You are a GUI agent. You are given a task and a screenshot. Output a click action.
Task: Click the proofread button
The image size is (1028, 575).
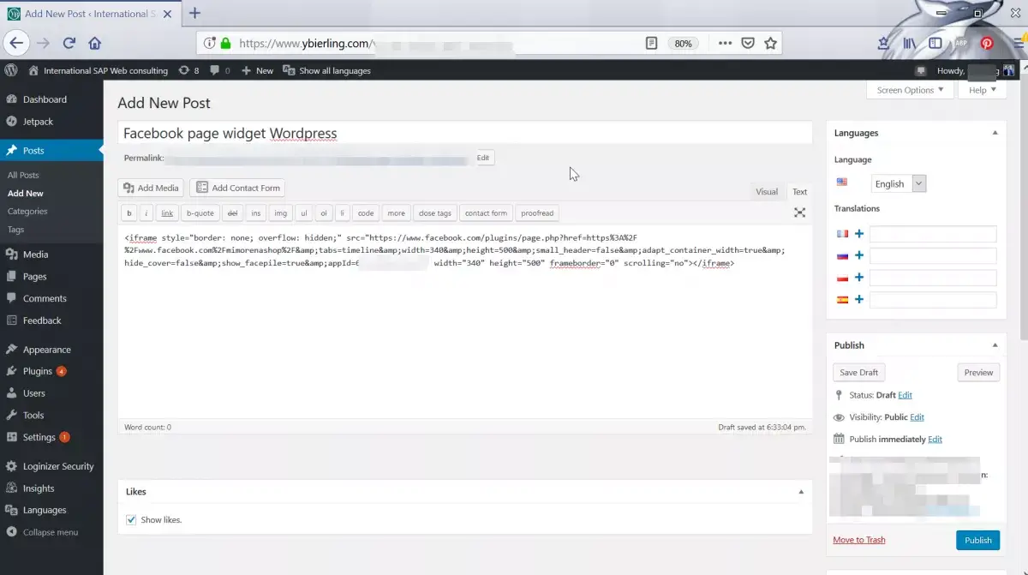[x=537, y=213]
